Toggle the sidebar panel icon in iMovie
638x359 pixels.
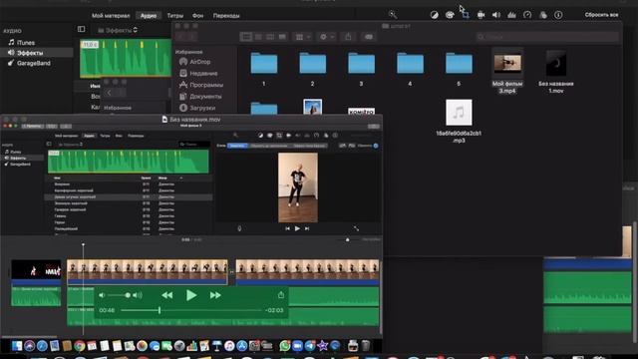coord(82,29)
